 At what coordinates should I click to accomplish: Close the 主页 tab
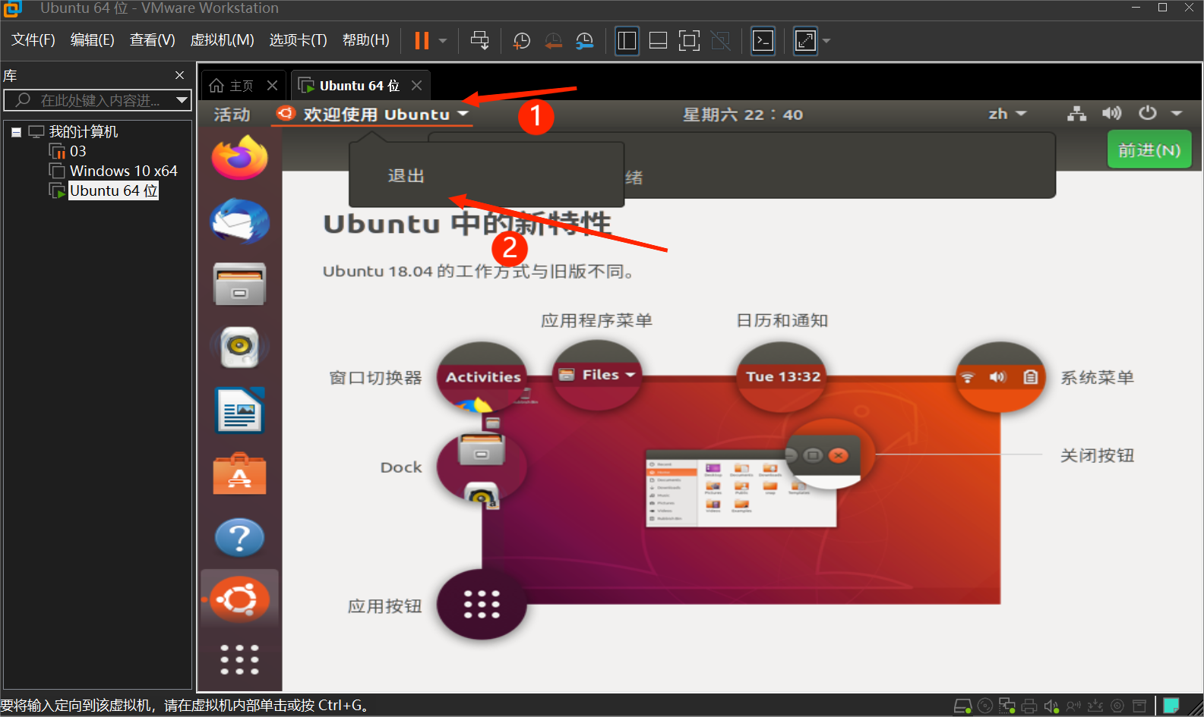(272, 86)
